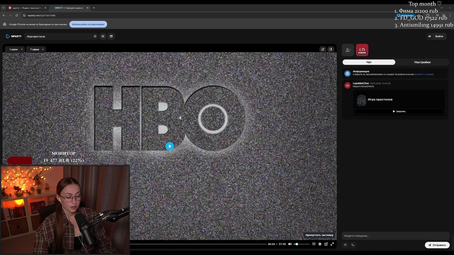This screenshot has height=255, width=454.
Task: Adjust the volume slider in the player
Action: tap(301, 244)
